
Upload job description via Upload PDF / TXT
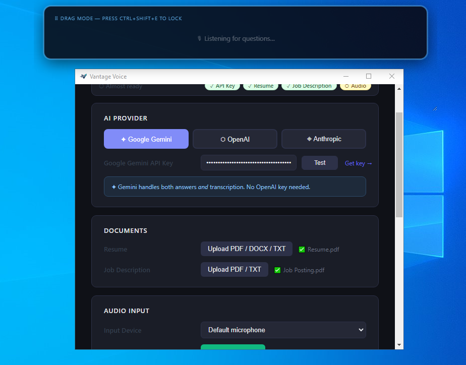click(x=234, y=269)
